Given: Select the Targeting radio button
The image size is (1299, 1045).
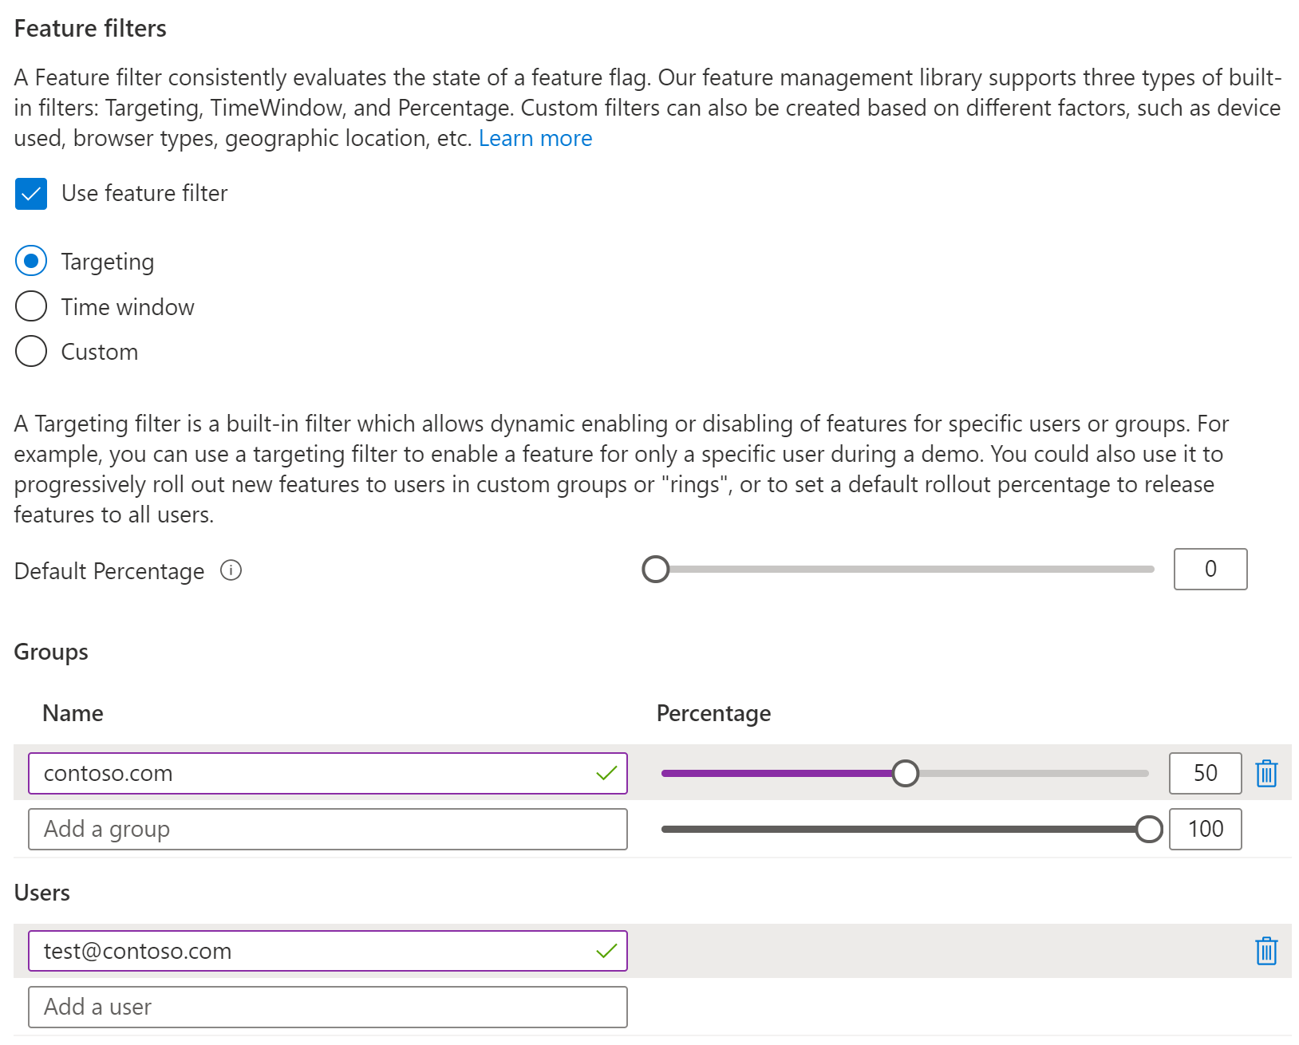Looking at the screenshot, I should point(31,262).
